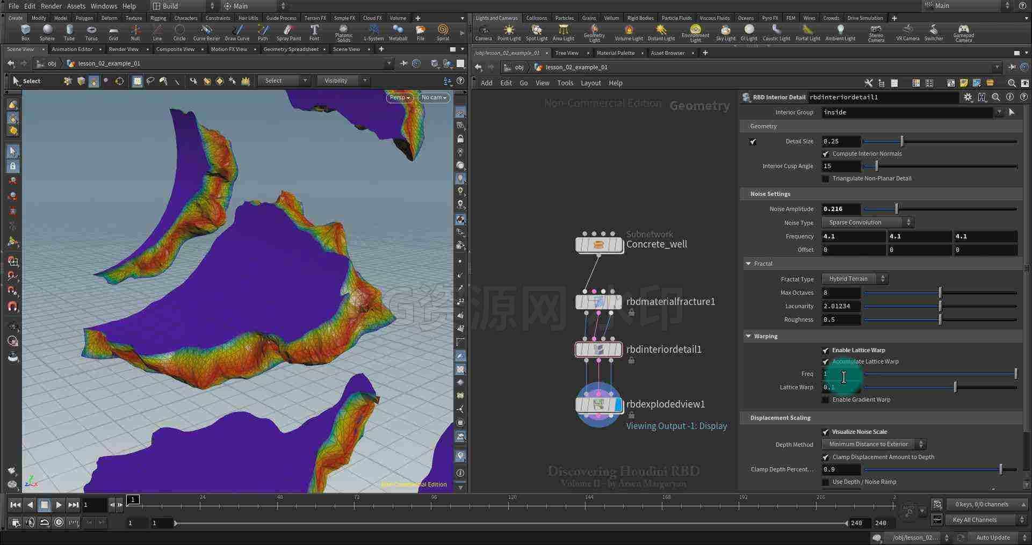Screen dimensions: 1032x545
Task: Select the Torus shelf tool
Action: 91,32
